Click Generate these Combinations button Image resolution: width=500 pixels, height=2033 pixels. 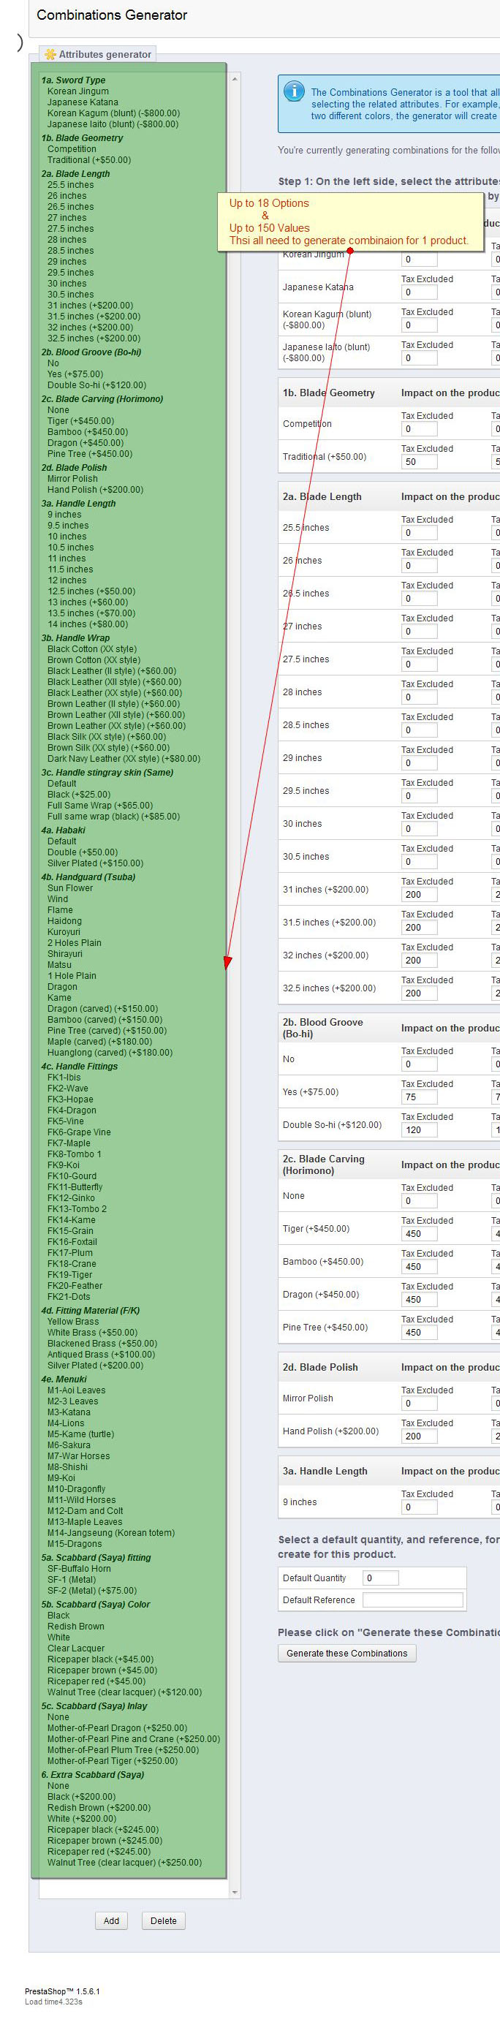(x=347, y=1653)
